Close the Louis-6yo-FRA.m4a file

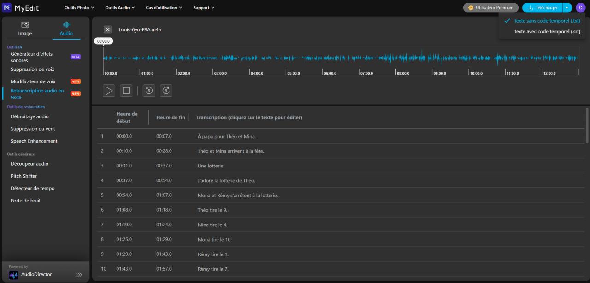tap(108, 29)
